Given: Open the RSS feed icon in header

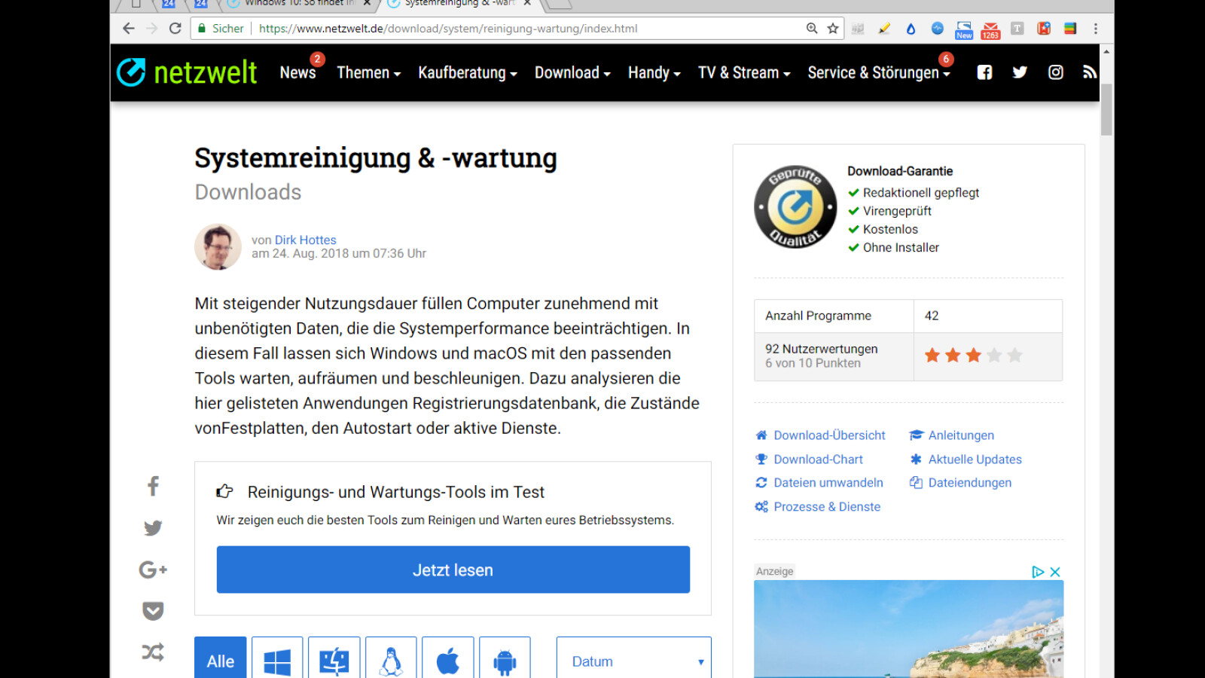Looking at the screenshot, I should [x=1089, y=72].
